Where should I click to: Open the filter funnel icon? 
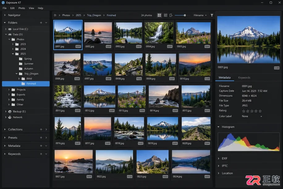[x=212, y=15]
